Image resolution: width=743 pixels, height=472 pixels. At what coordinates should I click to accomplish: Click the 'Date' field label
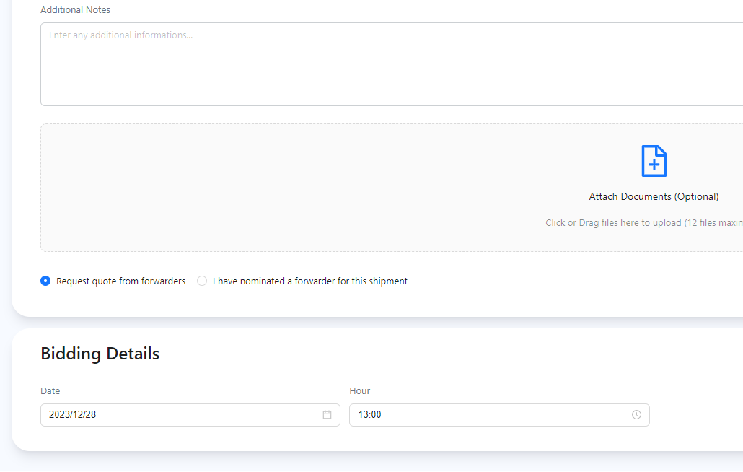[50, 390]
